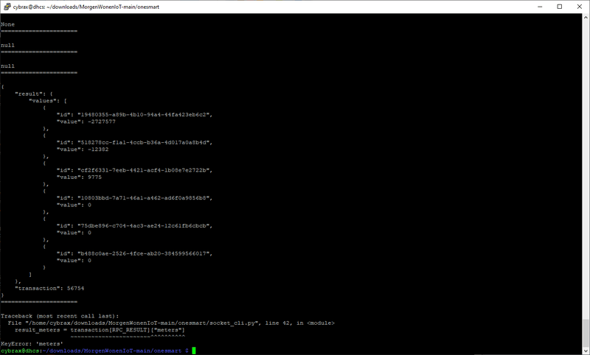Click the vertical scrollbar thumb
This screenshot has height=355, width=590.
pyautogui.click(x=586, y=333)
